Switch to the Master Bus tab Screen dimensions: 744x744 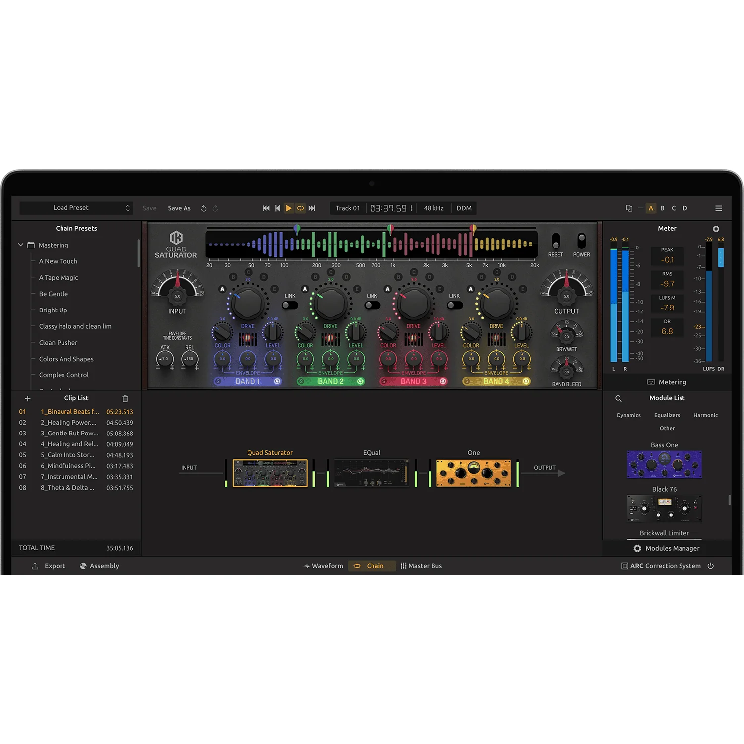tap(421, 566)
